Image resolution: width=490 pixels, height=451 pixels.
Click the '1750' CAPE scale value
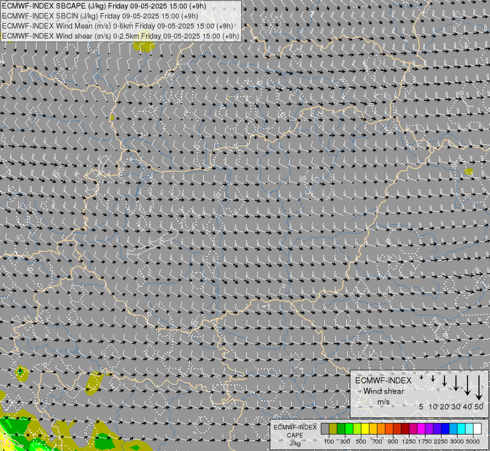pos(425,441)
